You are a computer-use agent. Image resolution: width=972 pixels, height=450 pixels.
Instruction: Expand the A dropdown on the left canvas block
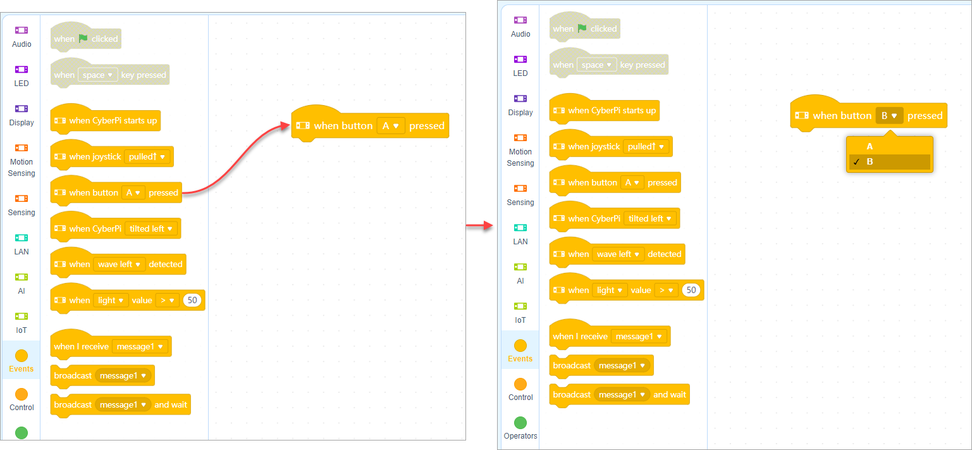click(390, 126)
